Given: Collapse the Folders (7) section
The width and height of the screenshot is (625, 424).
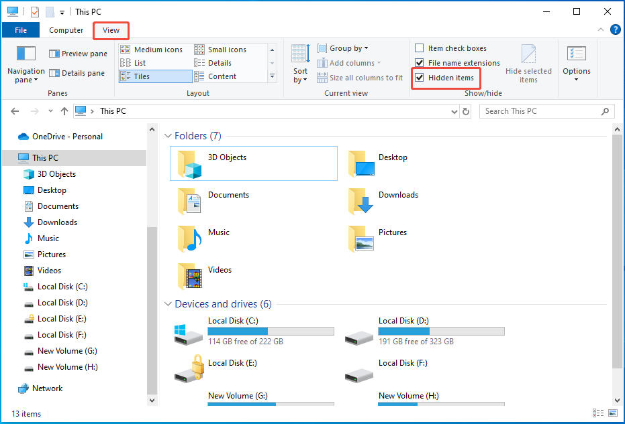Looking at the screenshot, I should [168, 135].
